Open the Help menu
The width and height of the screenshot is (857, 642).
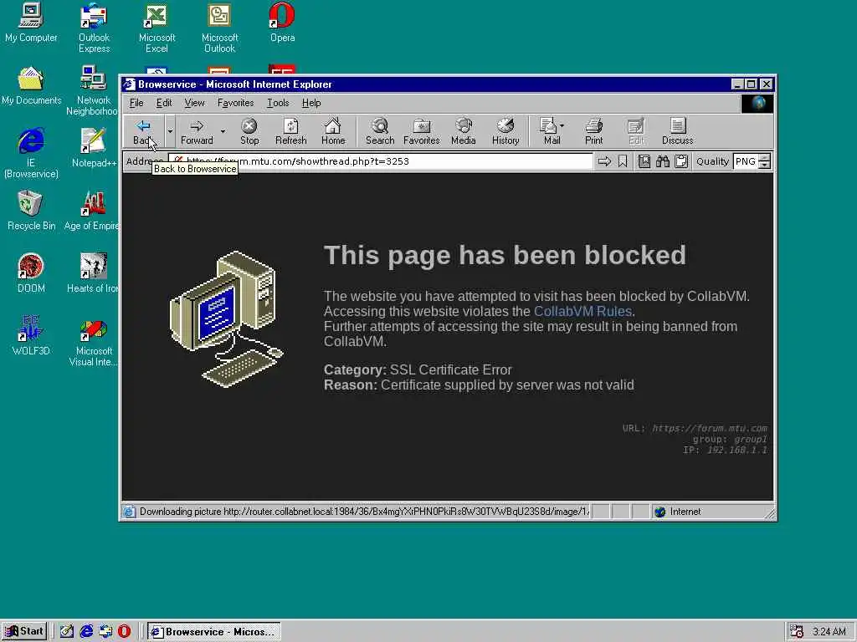pos(311,103)
